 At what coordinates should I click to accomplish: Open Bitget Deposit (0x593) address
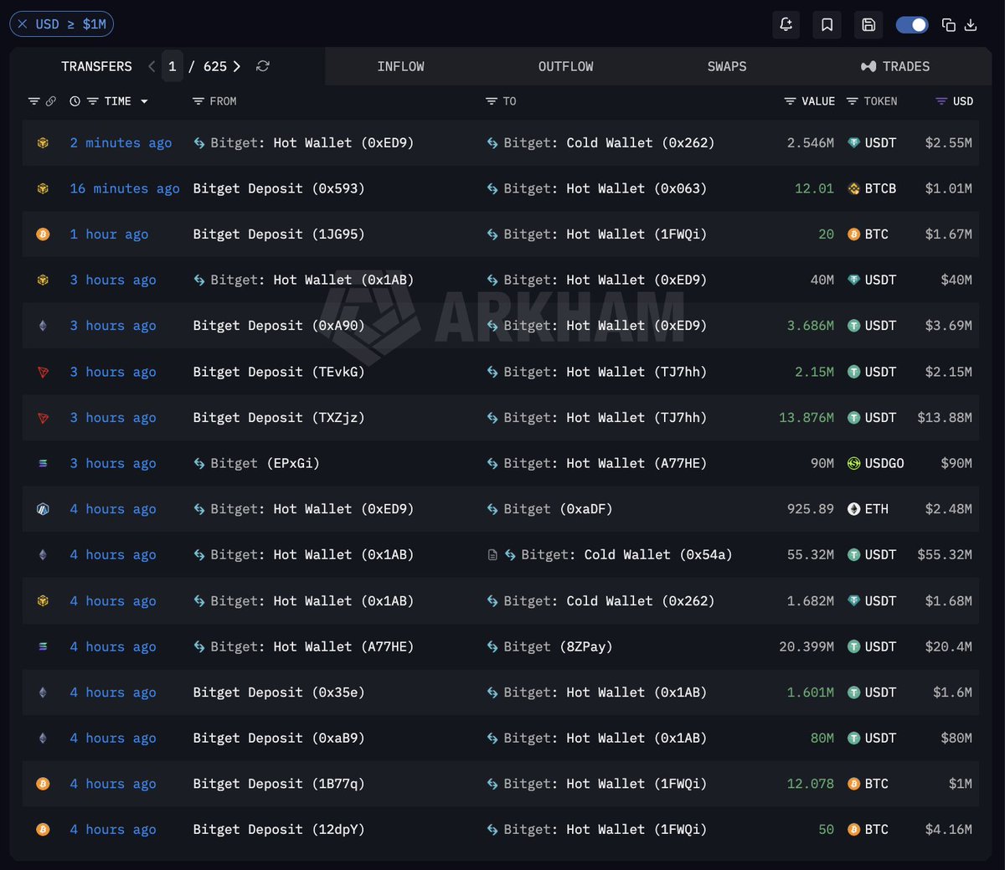pos(279,188)
